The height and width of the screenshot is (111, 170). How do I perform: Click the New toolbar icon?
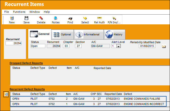coord(12,18)
